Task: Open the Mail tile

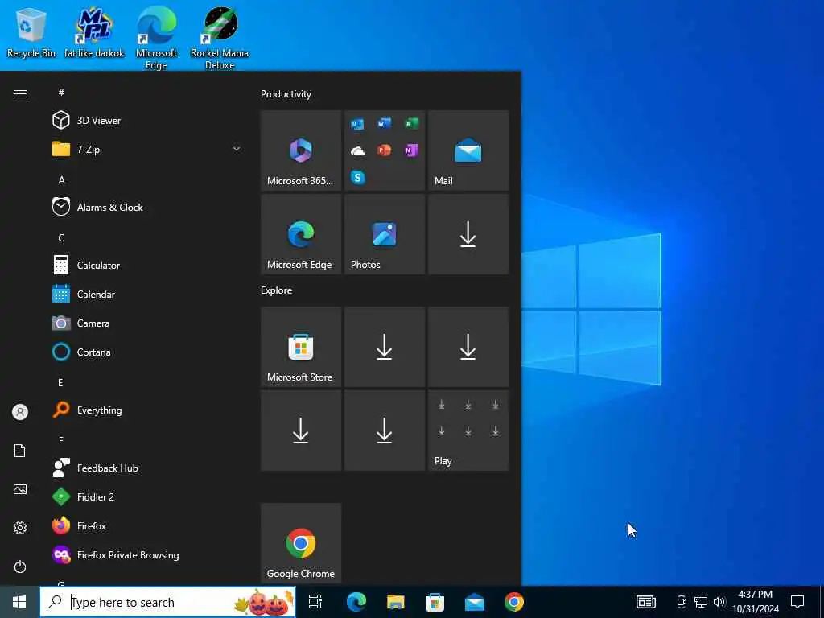Action: click(x=468, y=150)
